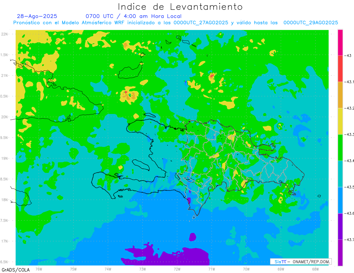Click the '74W' longitude label

[x=108, y=269]
